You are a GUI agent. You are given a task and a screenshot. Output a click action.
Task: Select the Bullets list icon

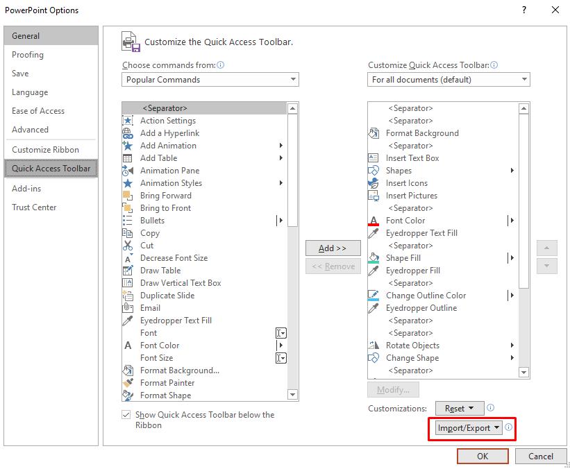point(128,221)
